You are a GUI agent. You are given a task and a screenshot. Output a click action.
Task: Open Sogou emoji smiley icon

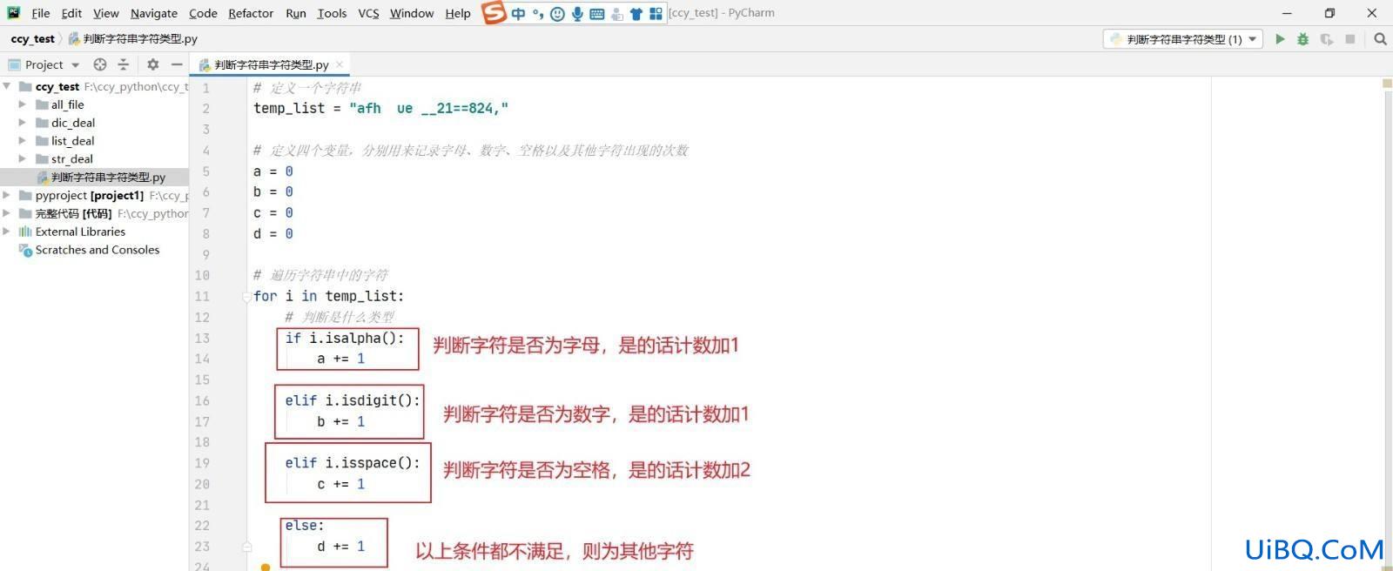point(557,13)
